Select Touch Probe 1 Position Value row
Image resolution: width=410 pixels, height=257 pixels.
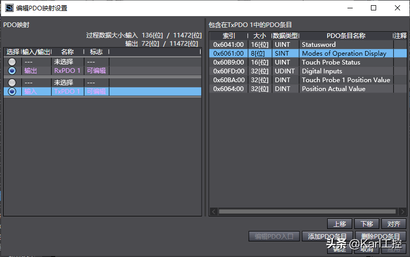[307, 80]
